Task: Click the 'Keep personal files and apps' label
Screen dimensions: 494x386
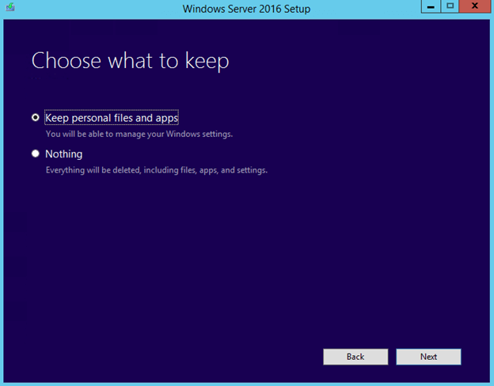Action: click(112, 117)
